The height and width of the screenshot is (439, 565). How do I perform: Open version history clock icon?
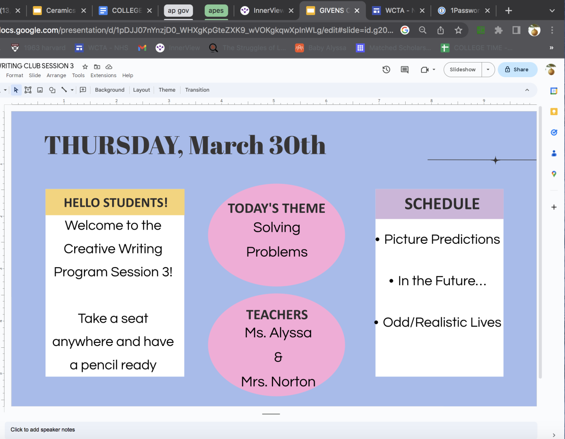pos(386,70)
